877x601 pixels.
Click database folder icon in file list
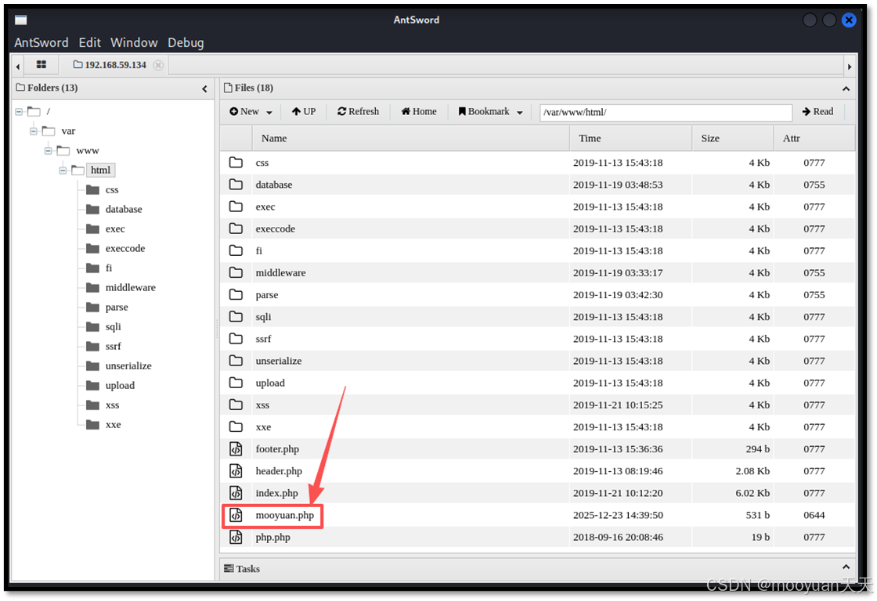[236, 185]
